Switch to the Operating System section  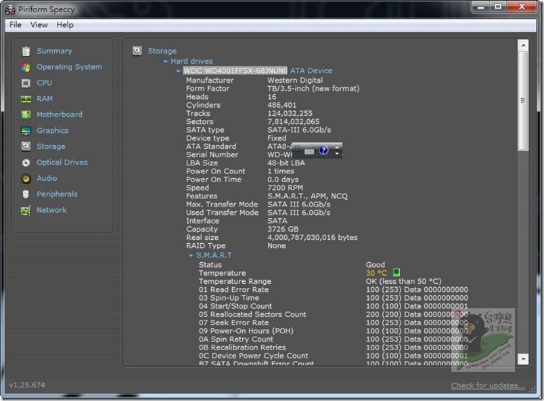point(70,67)
